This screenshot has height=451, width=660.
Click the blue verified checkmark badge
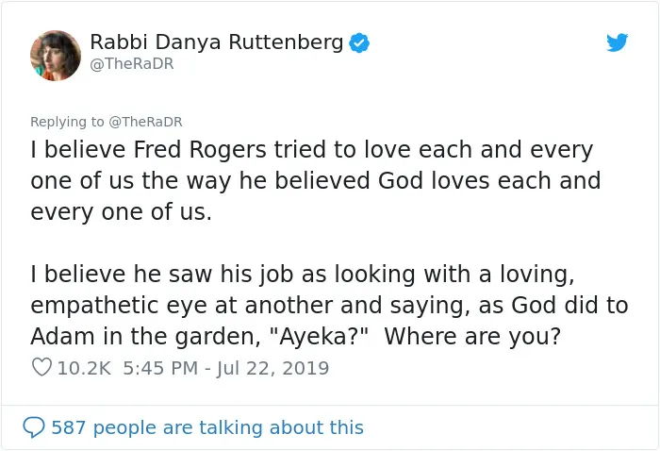(359, 43)
